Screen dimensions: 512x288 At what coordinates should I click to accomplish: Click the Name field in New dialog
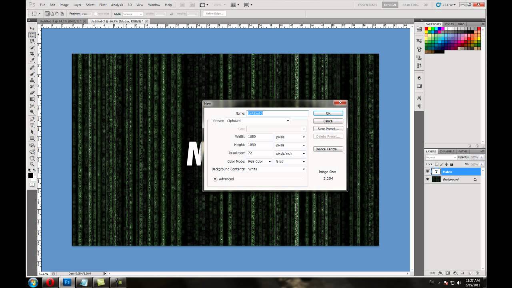(x=278, y=114)
